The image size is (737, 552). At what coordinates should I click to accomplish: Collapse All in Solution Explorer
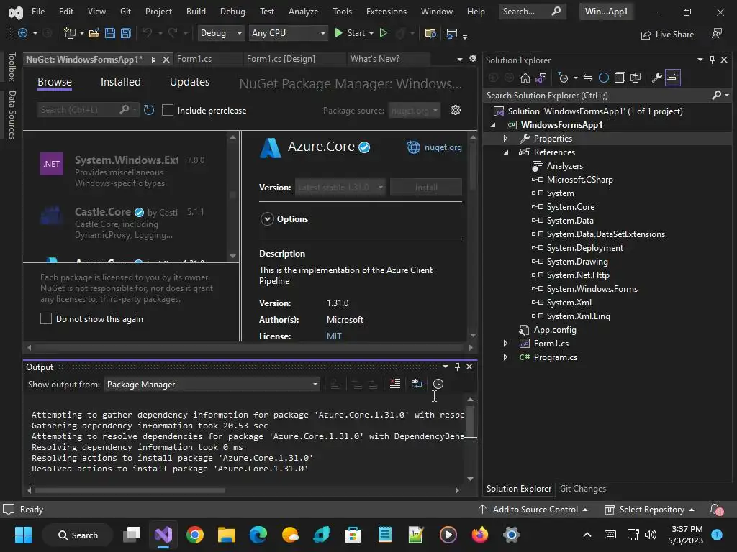(x=620, y=78)
